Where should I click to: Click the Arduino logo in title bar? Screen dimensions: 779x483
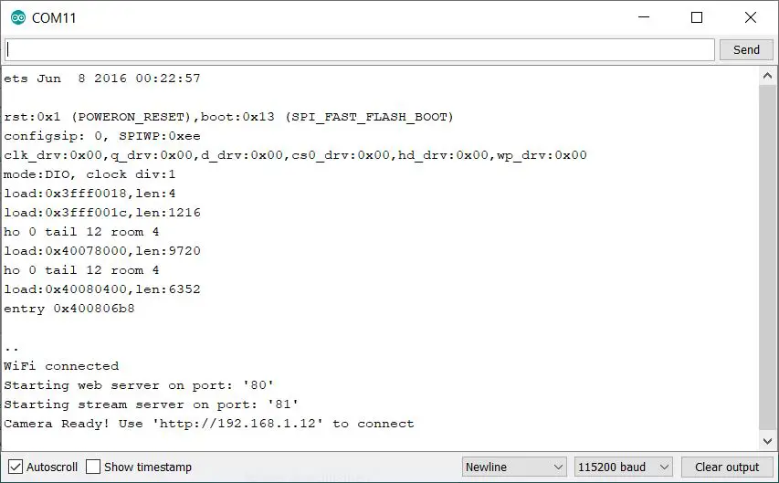tap(18, 18)
